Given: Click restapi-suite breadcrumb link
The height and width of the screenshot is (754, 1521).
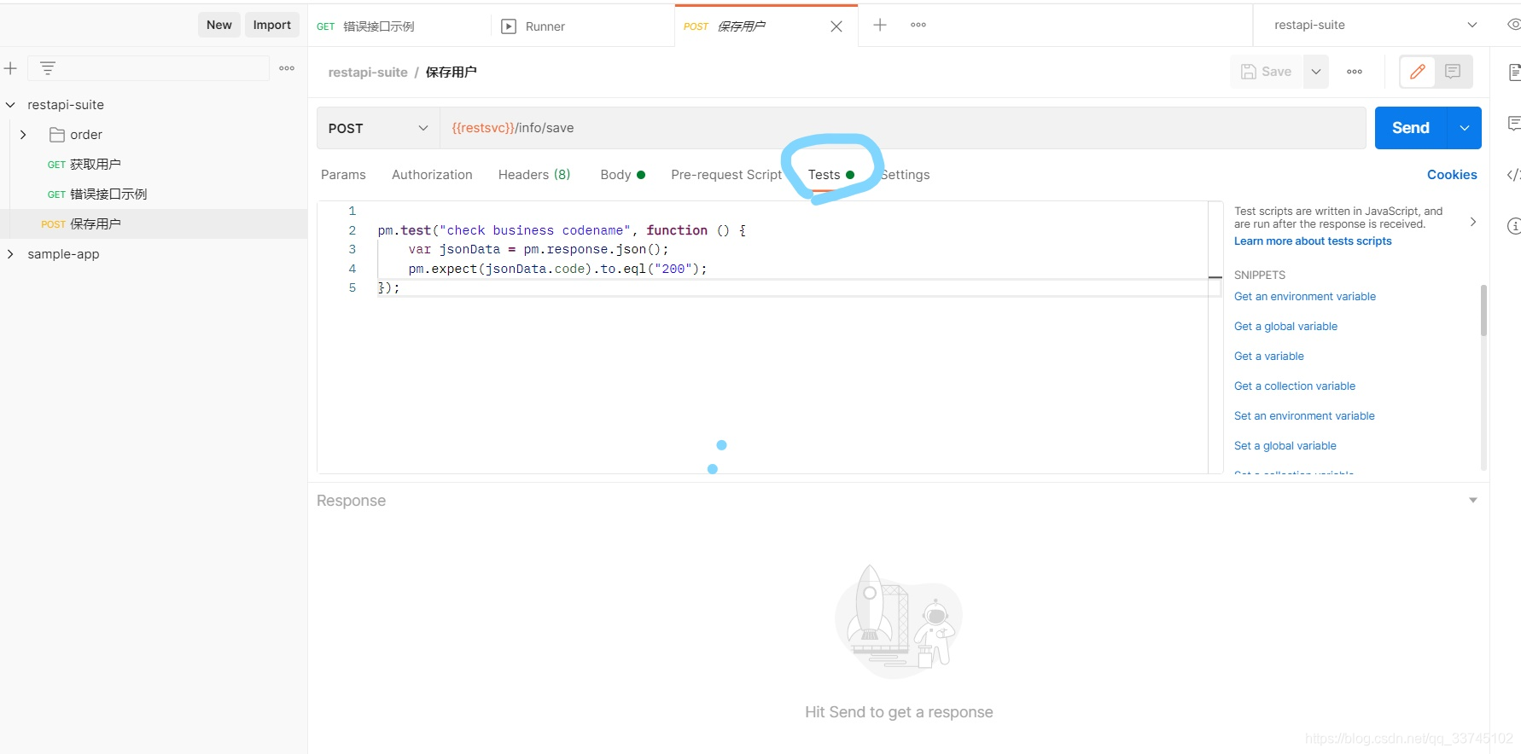Looking at the screenshot, I should click(x=368, y=72).
